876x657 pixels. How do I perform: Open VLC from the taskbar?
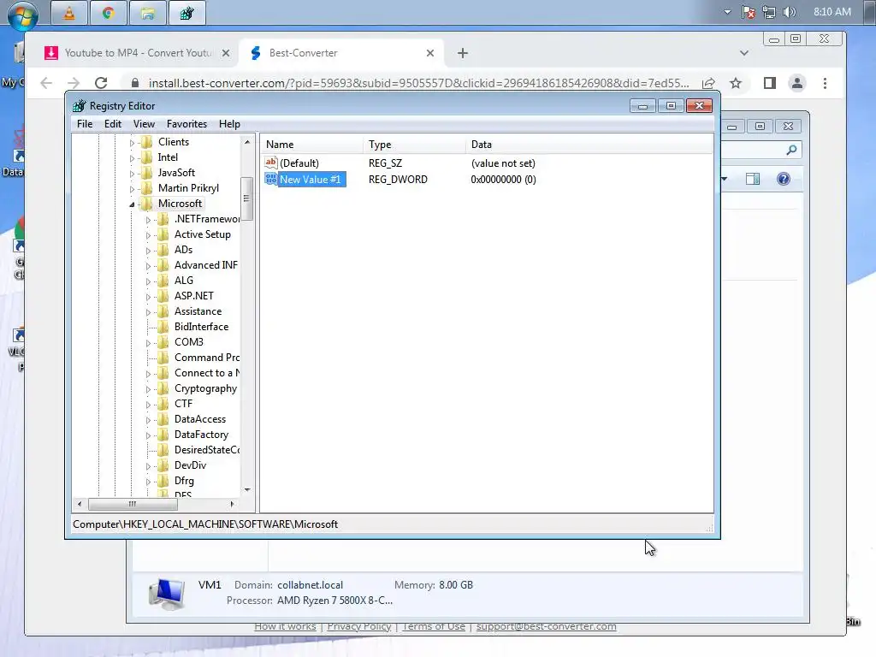[x=69, y=13]
